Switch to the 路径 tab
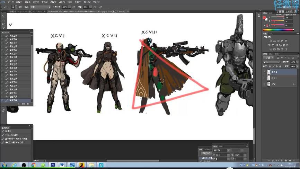The height and width of the screenshot is (169, 300). [x=276, y=54]
